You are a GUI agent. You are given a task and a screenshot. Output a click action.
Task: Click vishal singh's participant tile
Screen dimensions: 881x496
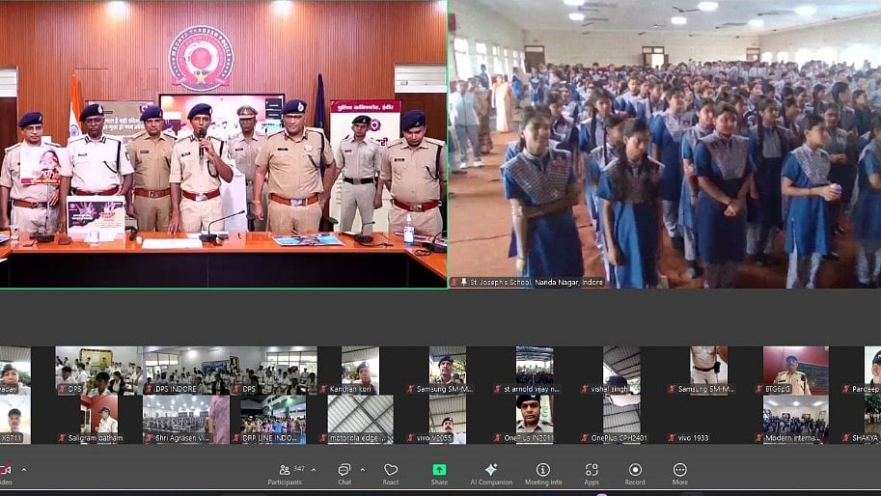[621, 370]
